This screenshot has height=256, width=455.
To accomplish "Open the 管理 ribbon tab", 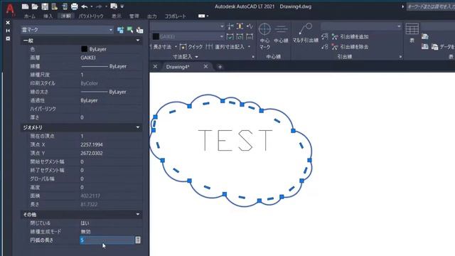I will click(134, 16).
